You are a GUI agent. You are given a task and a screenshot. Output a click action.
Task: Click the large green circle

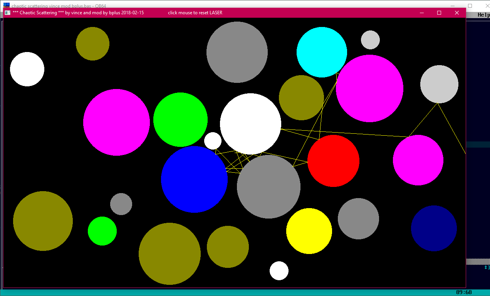click(180, 119)
